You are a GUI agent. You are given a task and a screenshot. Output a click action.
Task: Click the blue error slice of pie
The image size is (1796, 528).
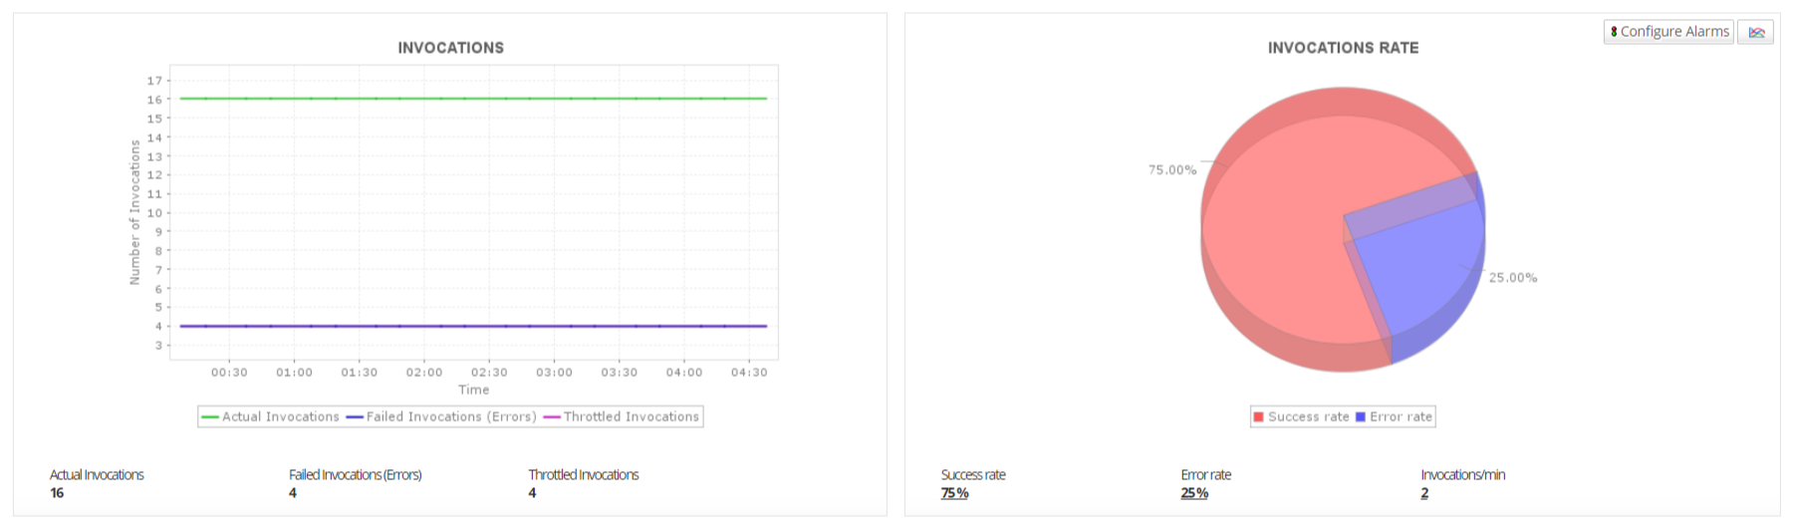pyautogui.click(x=1419, y=274)
